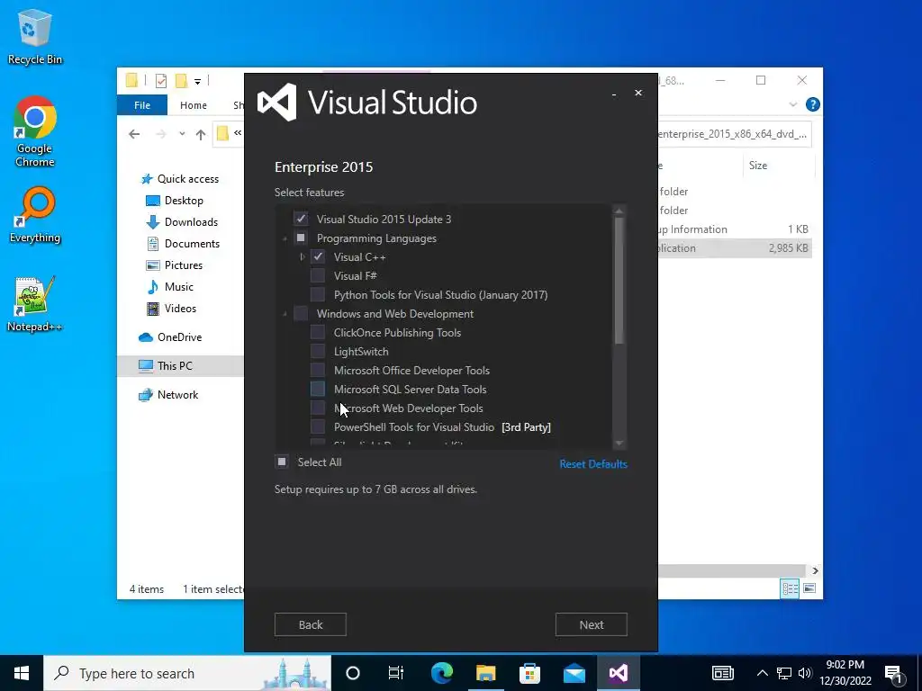Click Explorer help question mark icon
Viewport: 922px width, 691px height.
pos(813,104)
